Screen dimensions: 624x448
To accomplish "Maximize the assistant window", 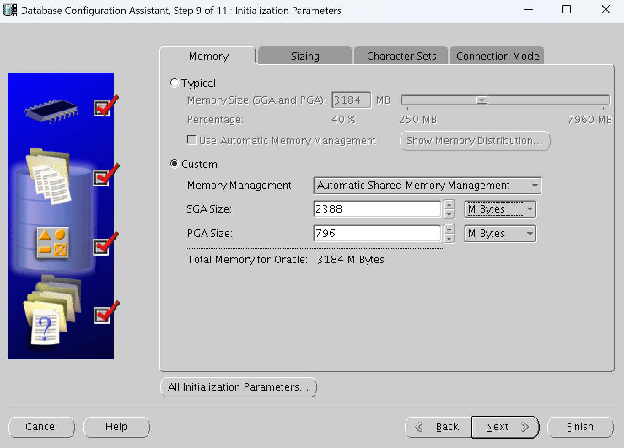I will pos(567,9).
